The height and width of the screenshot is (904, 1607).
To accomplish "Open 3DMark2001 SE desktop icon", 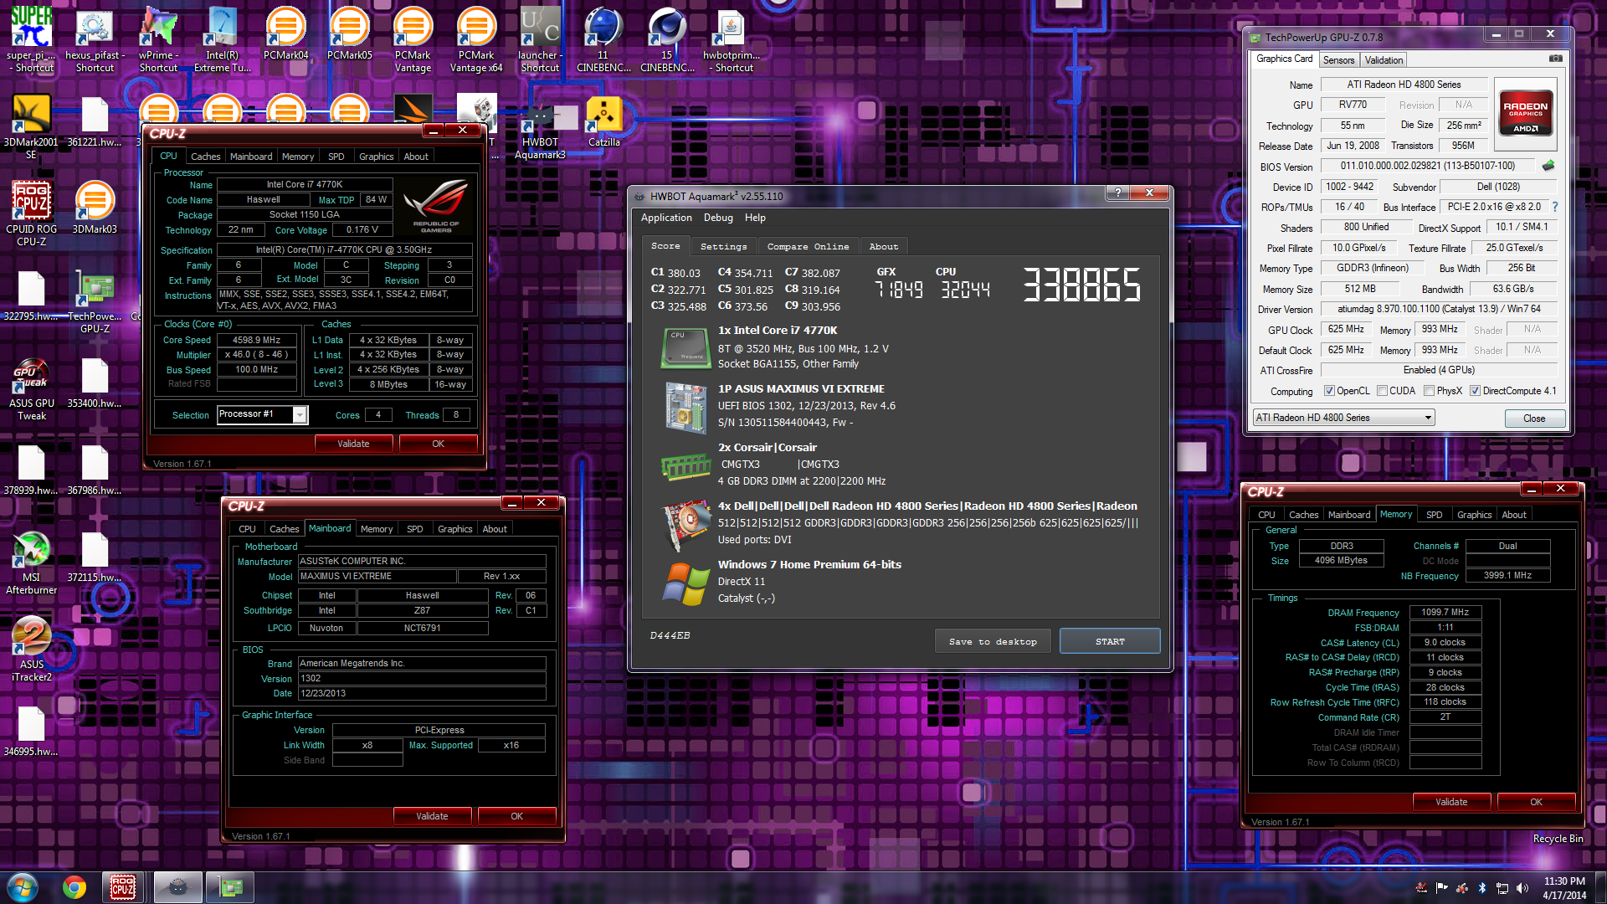I will (31, 126).
